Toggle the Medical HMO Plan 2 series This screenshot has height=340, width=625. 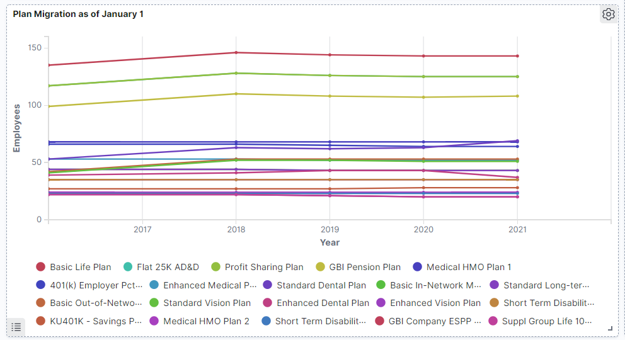(206, 321)
